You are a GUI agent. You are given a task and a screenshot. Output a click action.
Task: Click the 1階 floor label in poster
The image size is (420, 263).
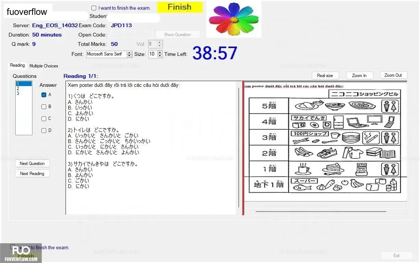(269, 169)
